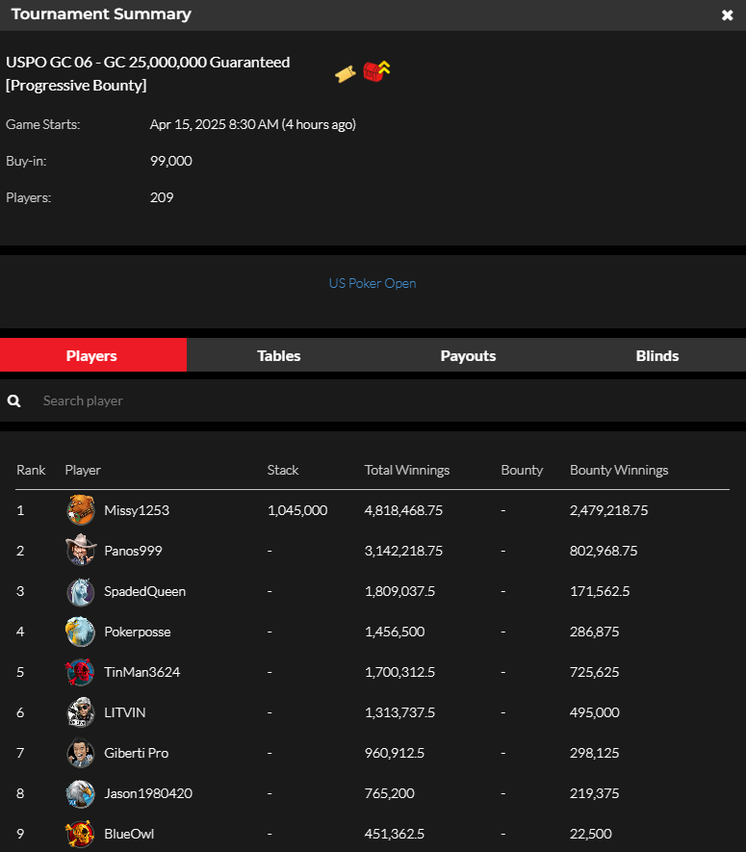Click total winnings 960,912.5
Viewport: 746px width, 852px height.
point(395,753)
